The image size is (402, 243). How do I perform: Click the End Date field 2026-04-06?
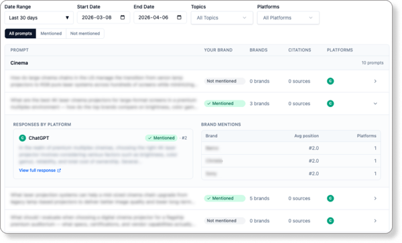coord(160,17)
